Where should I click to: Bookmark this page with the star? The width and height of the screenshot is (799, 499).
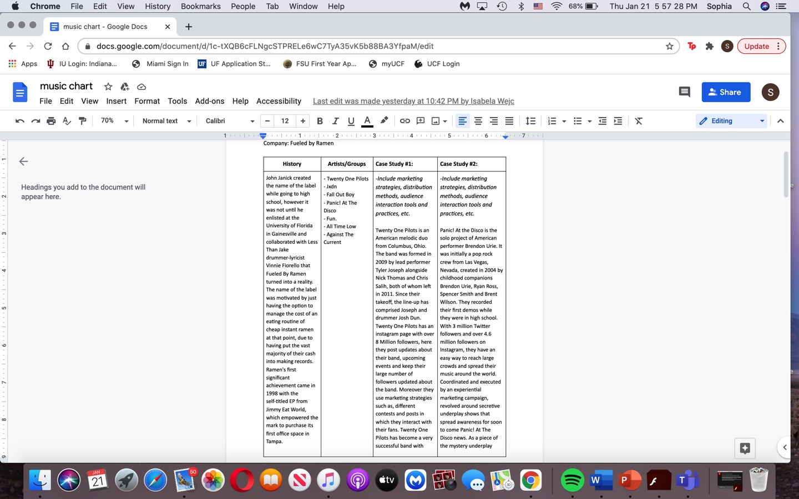[669, 46]
